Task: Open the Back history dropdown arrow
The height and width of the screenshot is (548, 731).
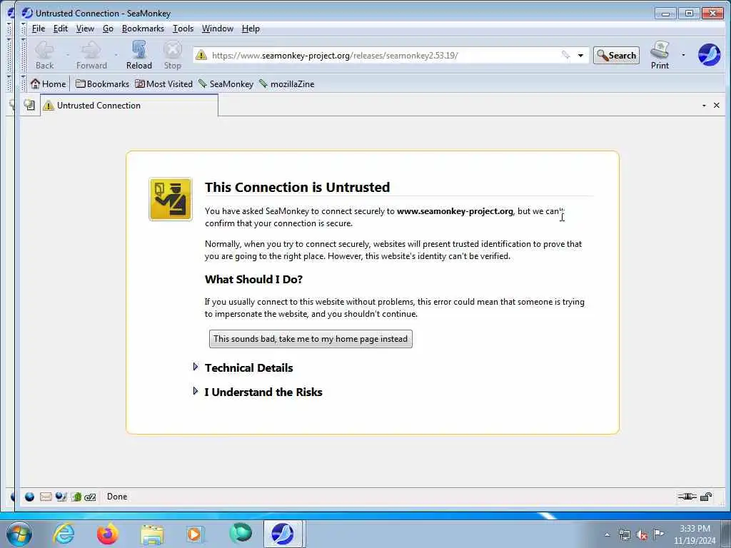Action: click(68, 55)
